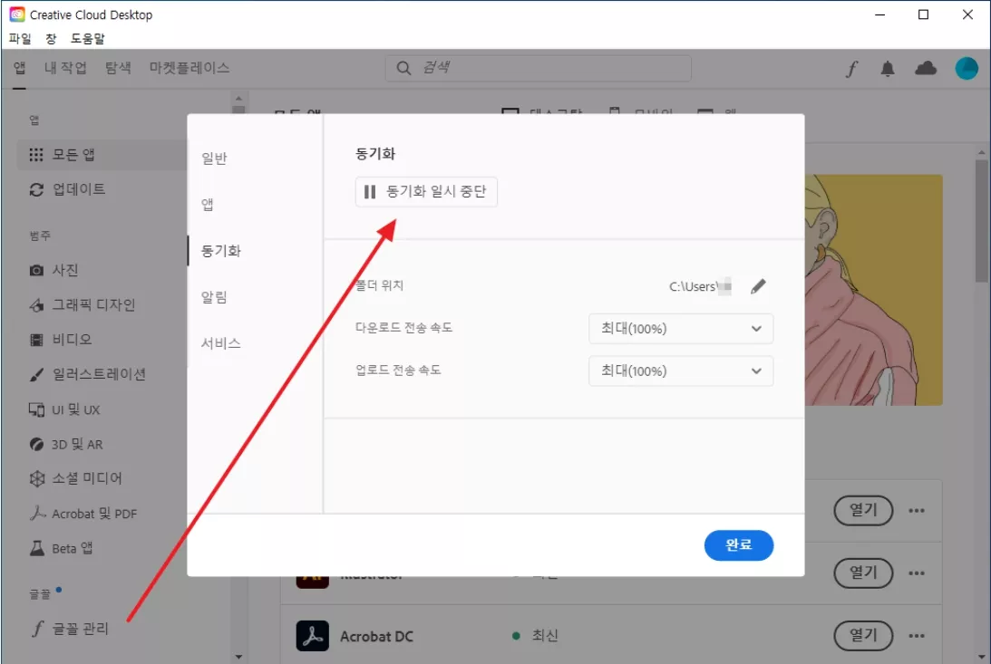Image resolution: width=991 pixels, height=664 pixels.
Task: Pause syncing with 동기화 일시 중단
Action: [426, 191]
